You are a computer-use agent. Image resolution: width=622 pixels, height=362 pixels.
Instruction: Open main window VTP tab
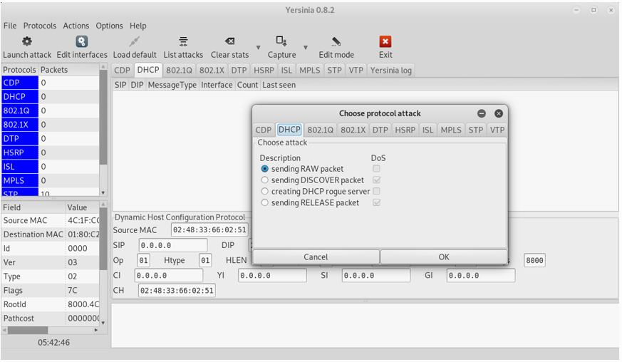point(356,71)
